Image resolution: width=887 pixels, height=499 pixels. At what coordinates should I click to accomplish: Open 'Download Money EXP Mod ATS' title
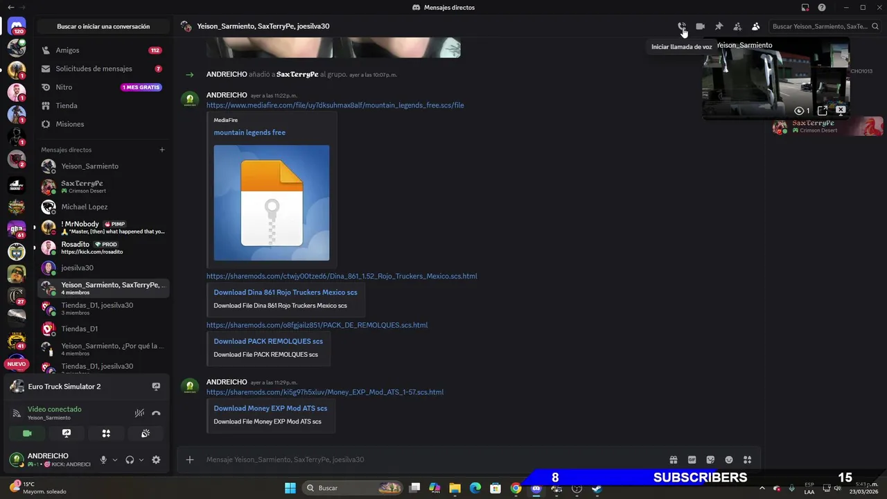(x=270, y=408)
